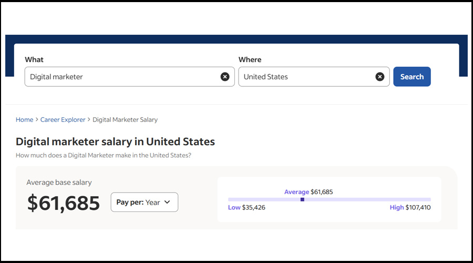Select the Low $35,426 salary label
Viewport: 473px width, 263px height.
[246, 208]
